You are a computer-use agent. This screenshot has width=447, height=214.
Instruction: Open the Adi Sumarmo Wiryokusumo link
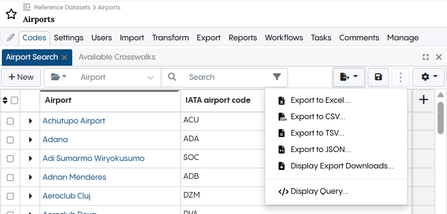(x=93, y=158)
